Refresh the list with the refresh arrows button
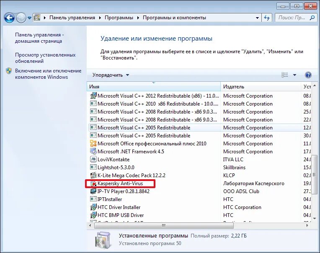 click(x=267, y=18)
